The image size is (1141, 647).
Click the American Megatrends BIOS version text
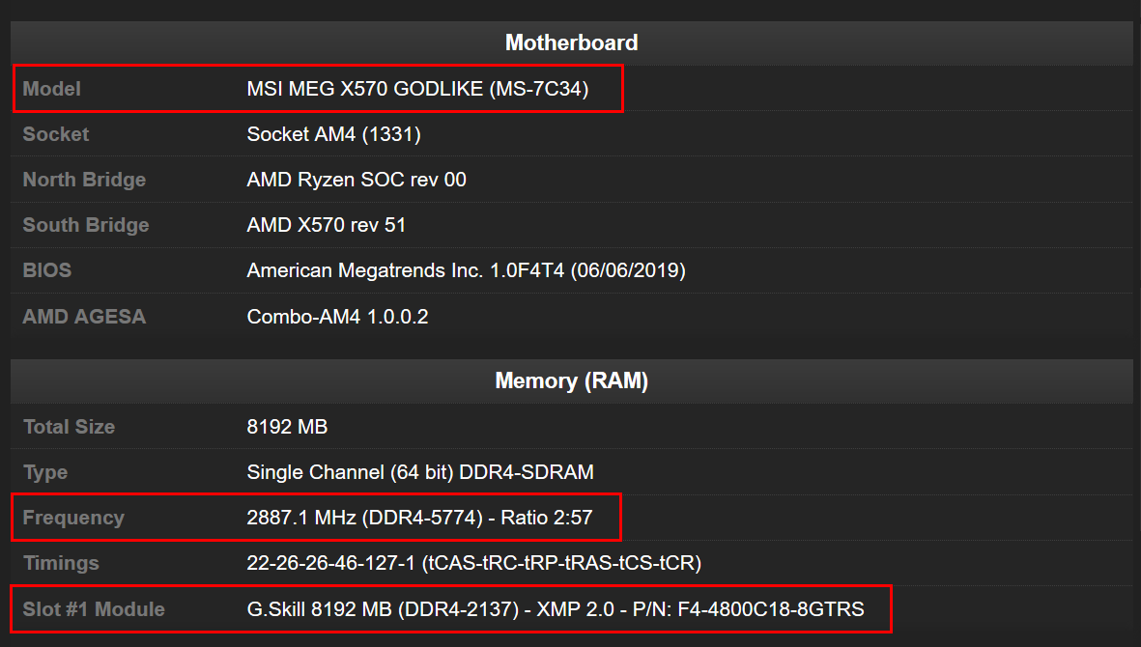466,270
